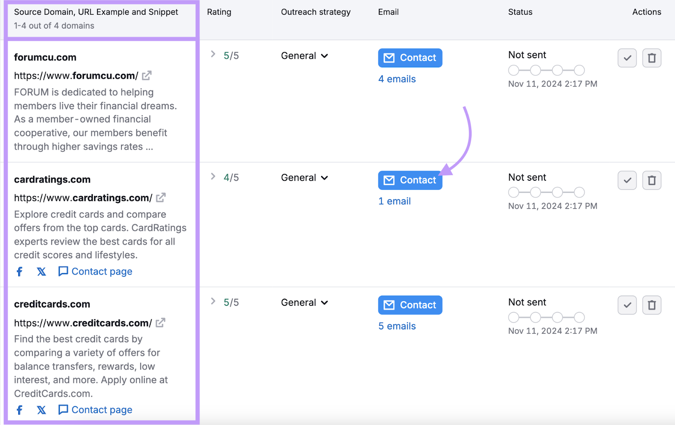
Task: Open creditcards.com Facebook icon
Action: [19, 410]
